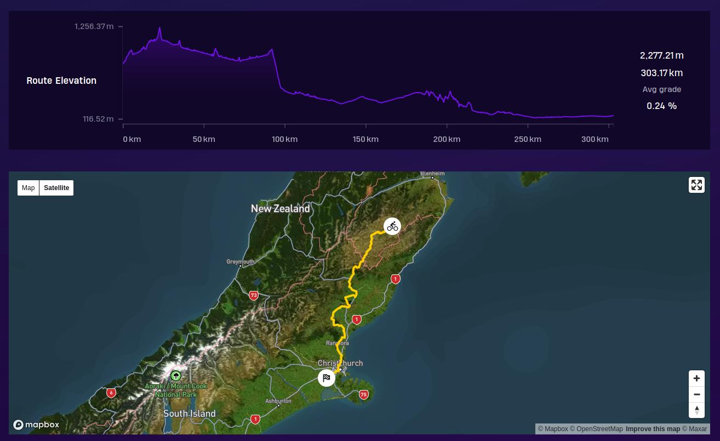Switch to Map view

tap(28, 188)
